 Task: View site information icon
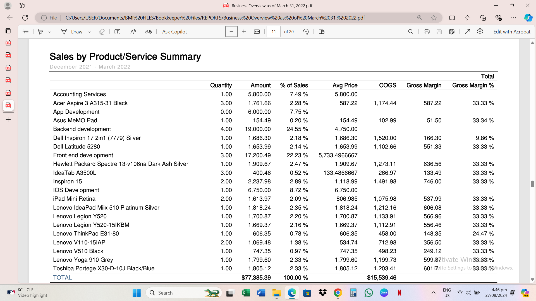point(44,18)
